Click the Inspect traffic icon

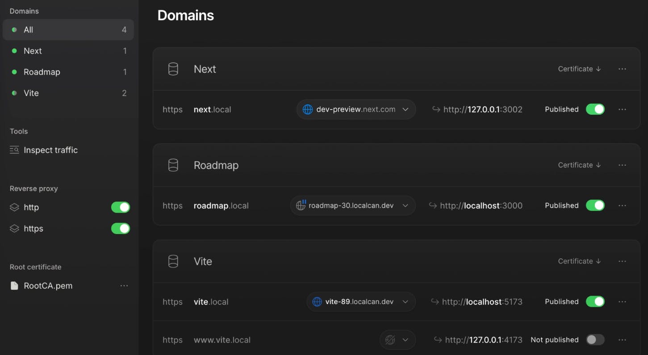click(14, 150)
